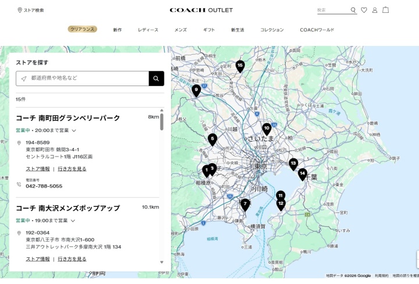Click phone number 042-788-5055
The image size is (419, 284).
click(x=44, y=186)
